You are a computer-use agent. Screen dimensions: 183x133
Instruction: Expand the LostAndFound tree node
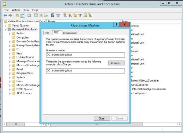coord(10,58)
